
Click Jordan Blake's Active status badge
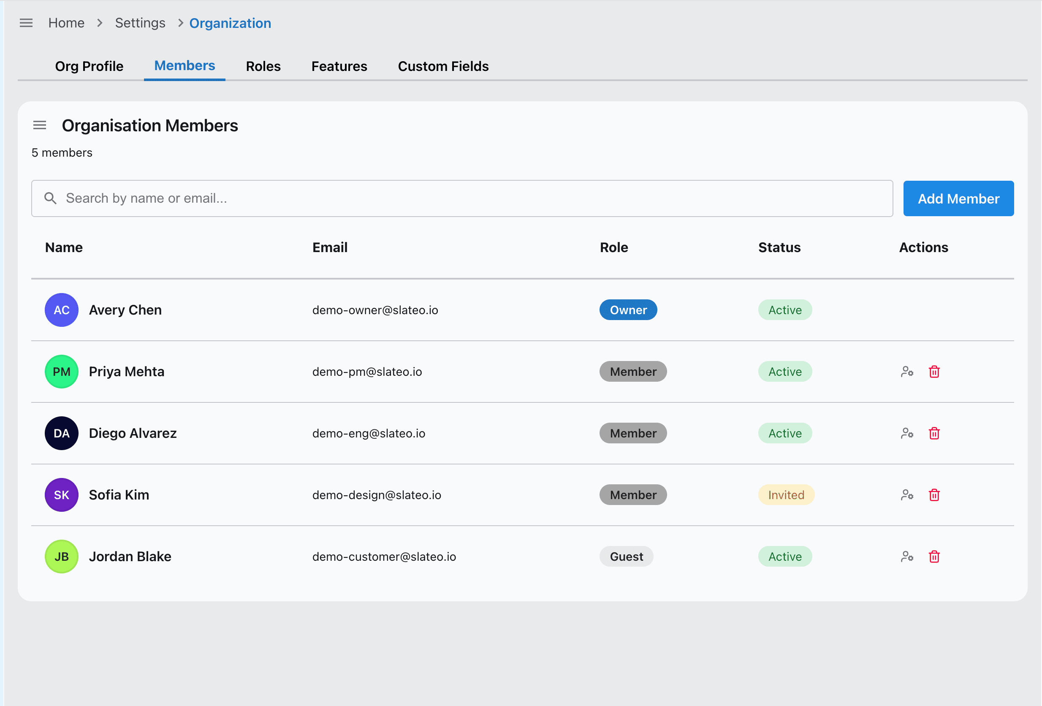785,557
